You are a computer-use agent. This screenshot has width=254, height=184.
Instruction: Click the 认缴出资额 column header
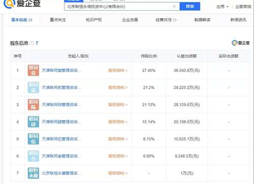pyautogui.click(x=186, y=56)
